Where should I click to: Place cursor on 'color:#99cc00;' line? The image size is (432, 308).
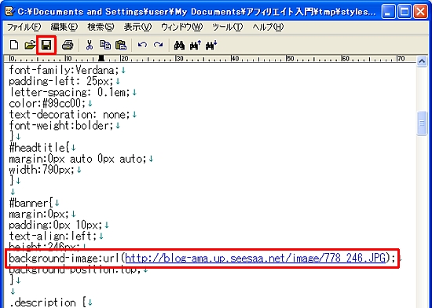point(47,103)
